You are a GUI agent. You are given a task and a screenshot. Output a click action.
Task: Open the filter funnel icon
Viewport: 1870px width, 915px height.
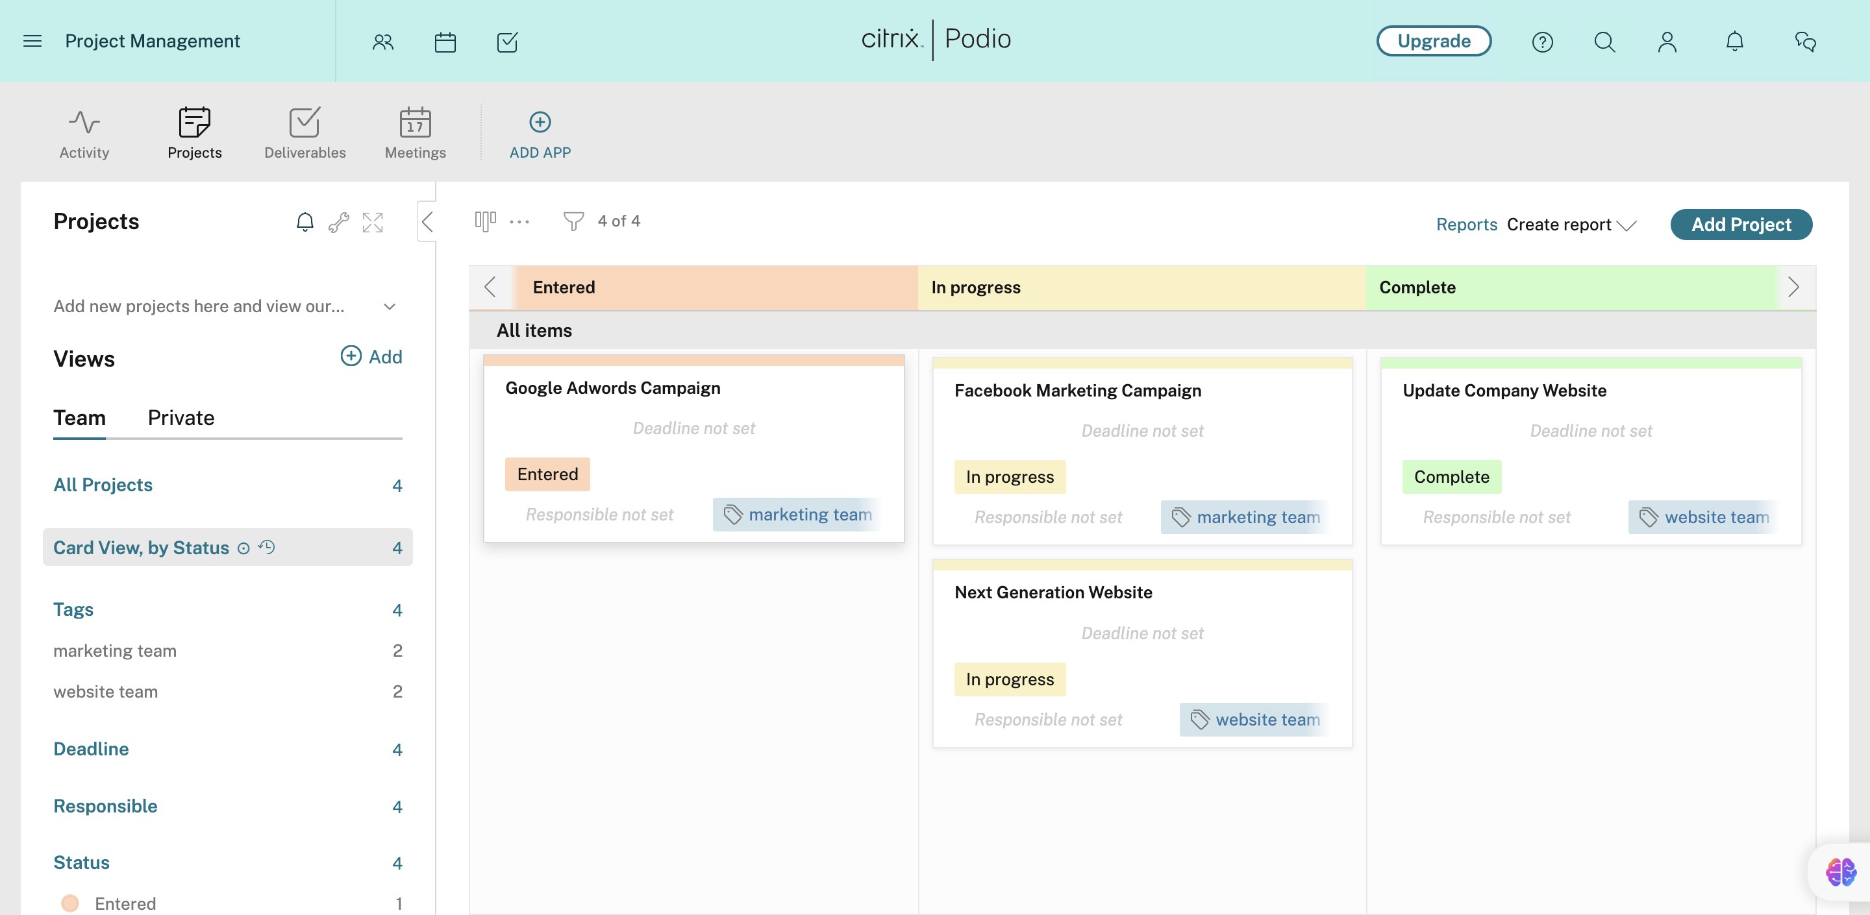tap(573, 221)
